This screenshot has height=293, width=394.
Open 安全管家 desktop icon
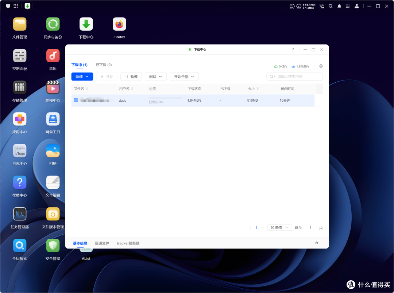coord(53,246)
